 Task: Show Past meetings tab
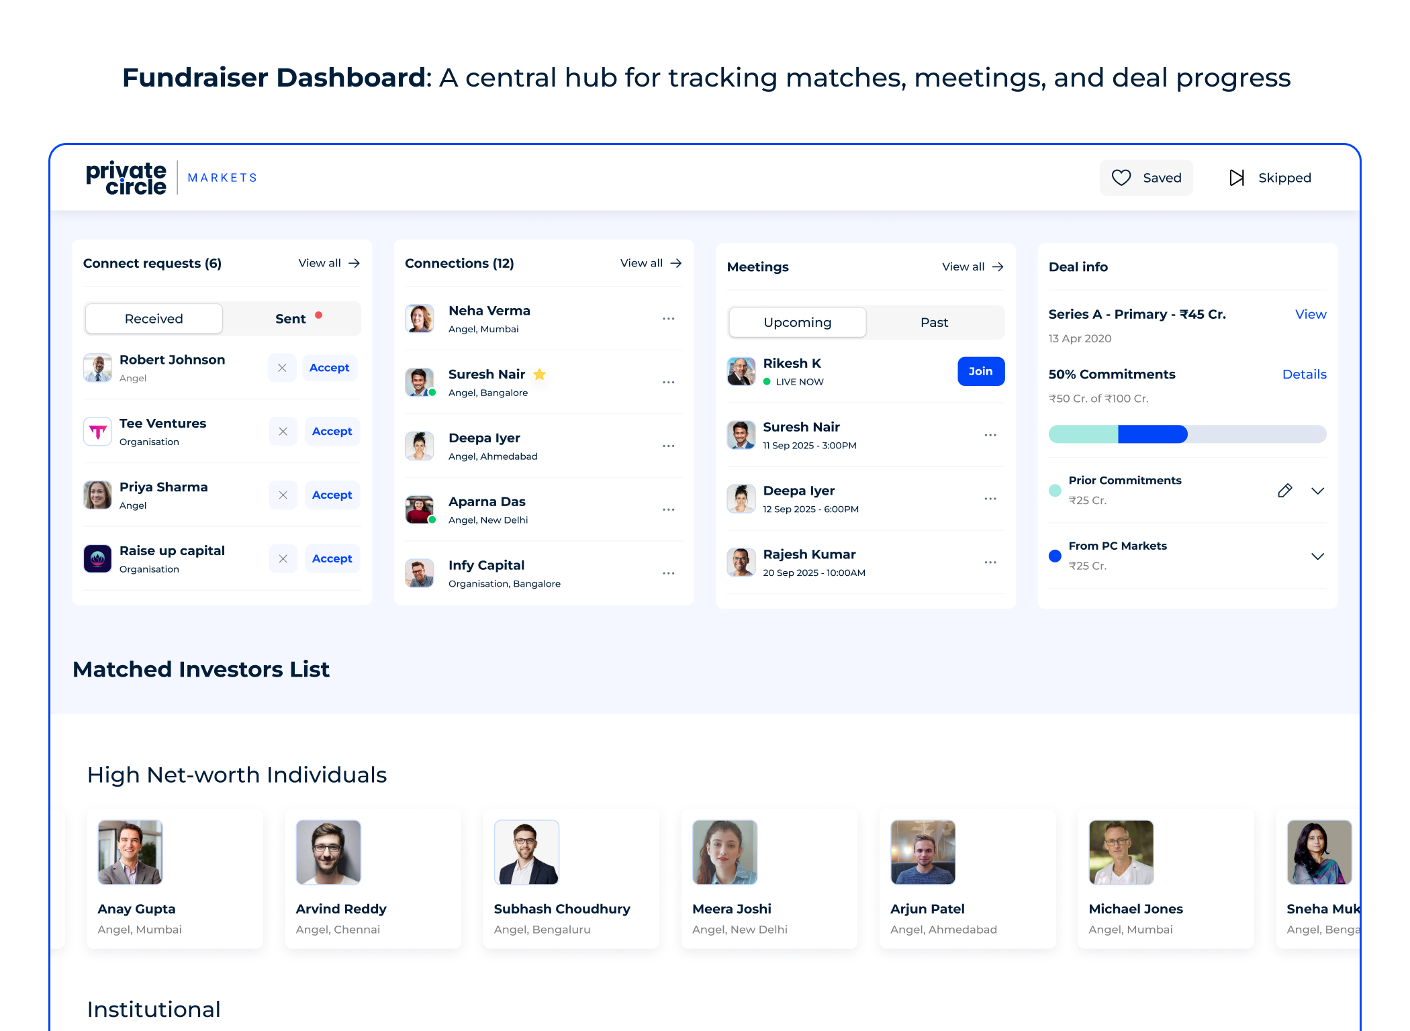(934, 323)
